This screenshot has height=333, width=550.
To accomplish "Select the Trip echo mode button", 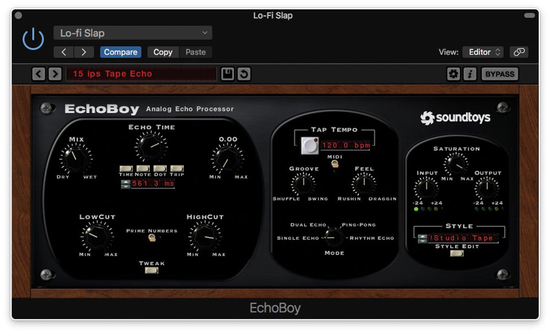I will [177, 168].
